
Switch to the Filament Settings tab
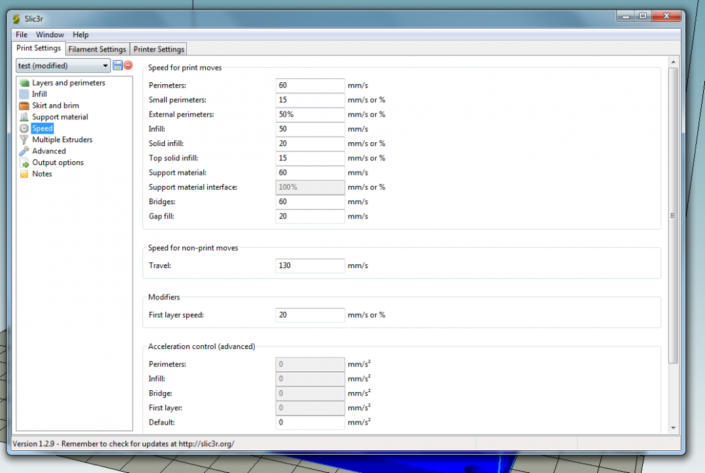coord(97,49)
